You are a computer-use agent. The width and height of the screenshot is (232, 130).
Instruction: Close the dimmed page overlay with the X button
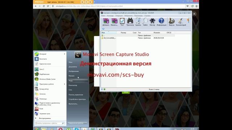pos(194,14)
